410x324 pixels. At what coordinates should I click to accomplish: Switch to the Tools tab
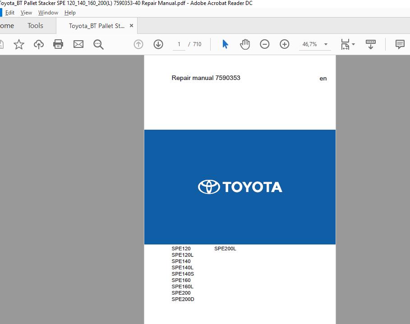(x=35, y=26)
